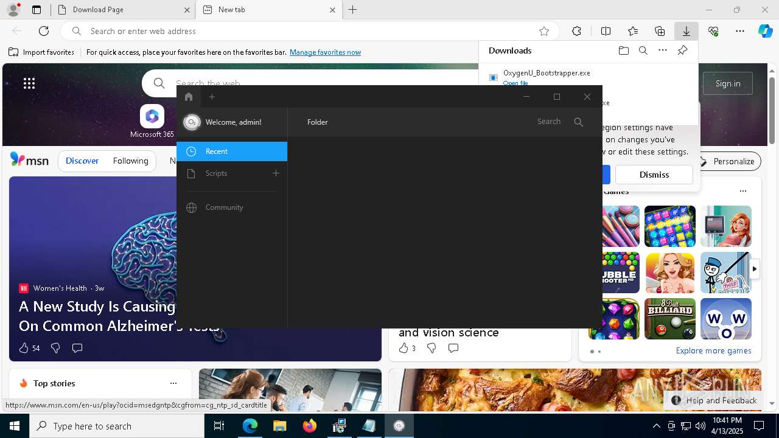Image resolution: width=779 pixels, height=438 pixels.
Task: Switch to the Download Page browser tab
Action: click(122, 10)
